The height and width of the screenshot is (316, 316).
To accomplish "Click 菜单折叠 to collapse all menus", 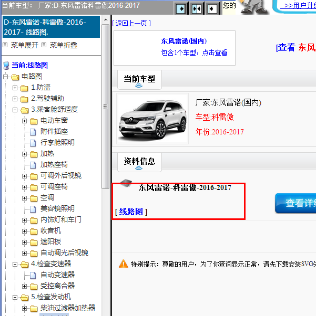I will [x=64, y=45].
